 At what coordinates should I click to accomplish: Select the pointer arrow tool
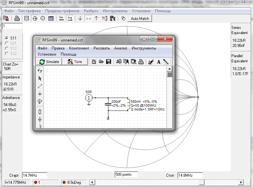40,78
